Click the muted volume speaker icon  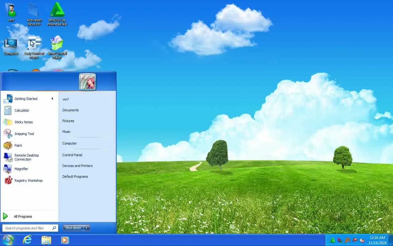coord(362,240)
